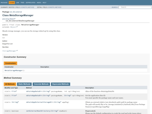
Task: Open File return type in second method row
Action: [14, 95]
